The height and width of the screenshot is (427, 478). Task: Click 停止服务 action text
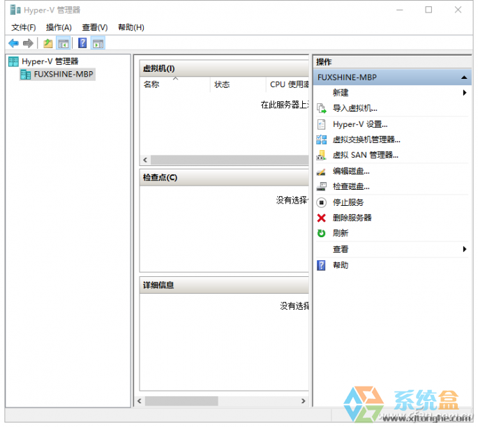(x=348, y=202)
